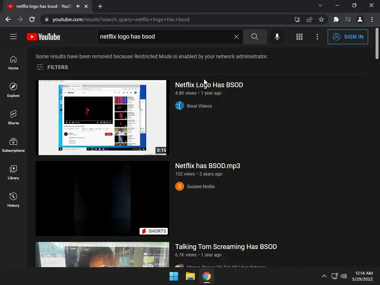Expand the FILTERS options
Image resolution: width=380 pixels, height=285 pixels.
[x=52, y=67]
